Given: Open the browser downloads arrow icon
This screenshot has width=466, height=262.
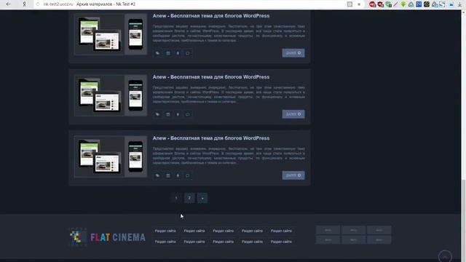Looking at the screenshot, I should [x=459, y=4].
